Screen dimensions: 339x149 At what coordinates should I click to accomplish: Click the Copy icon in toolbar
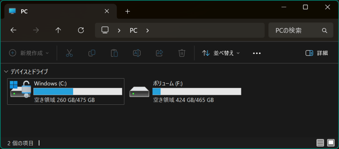point(92,53)
